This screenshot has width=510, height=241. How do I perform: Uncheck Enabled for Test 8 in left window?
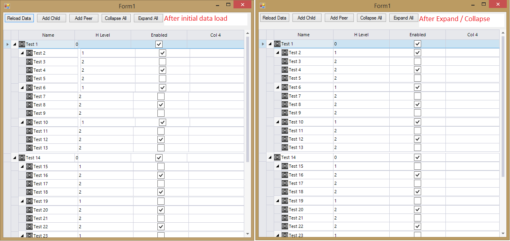[x=161, y=105]
